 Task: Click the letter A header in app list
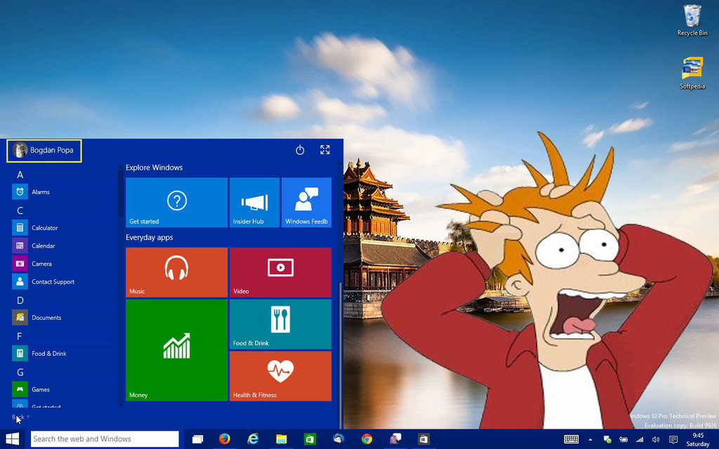click(20, 175)
